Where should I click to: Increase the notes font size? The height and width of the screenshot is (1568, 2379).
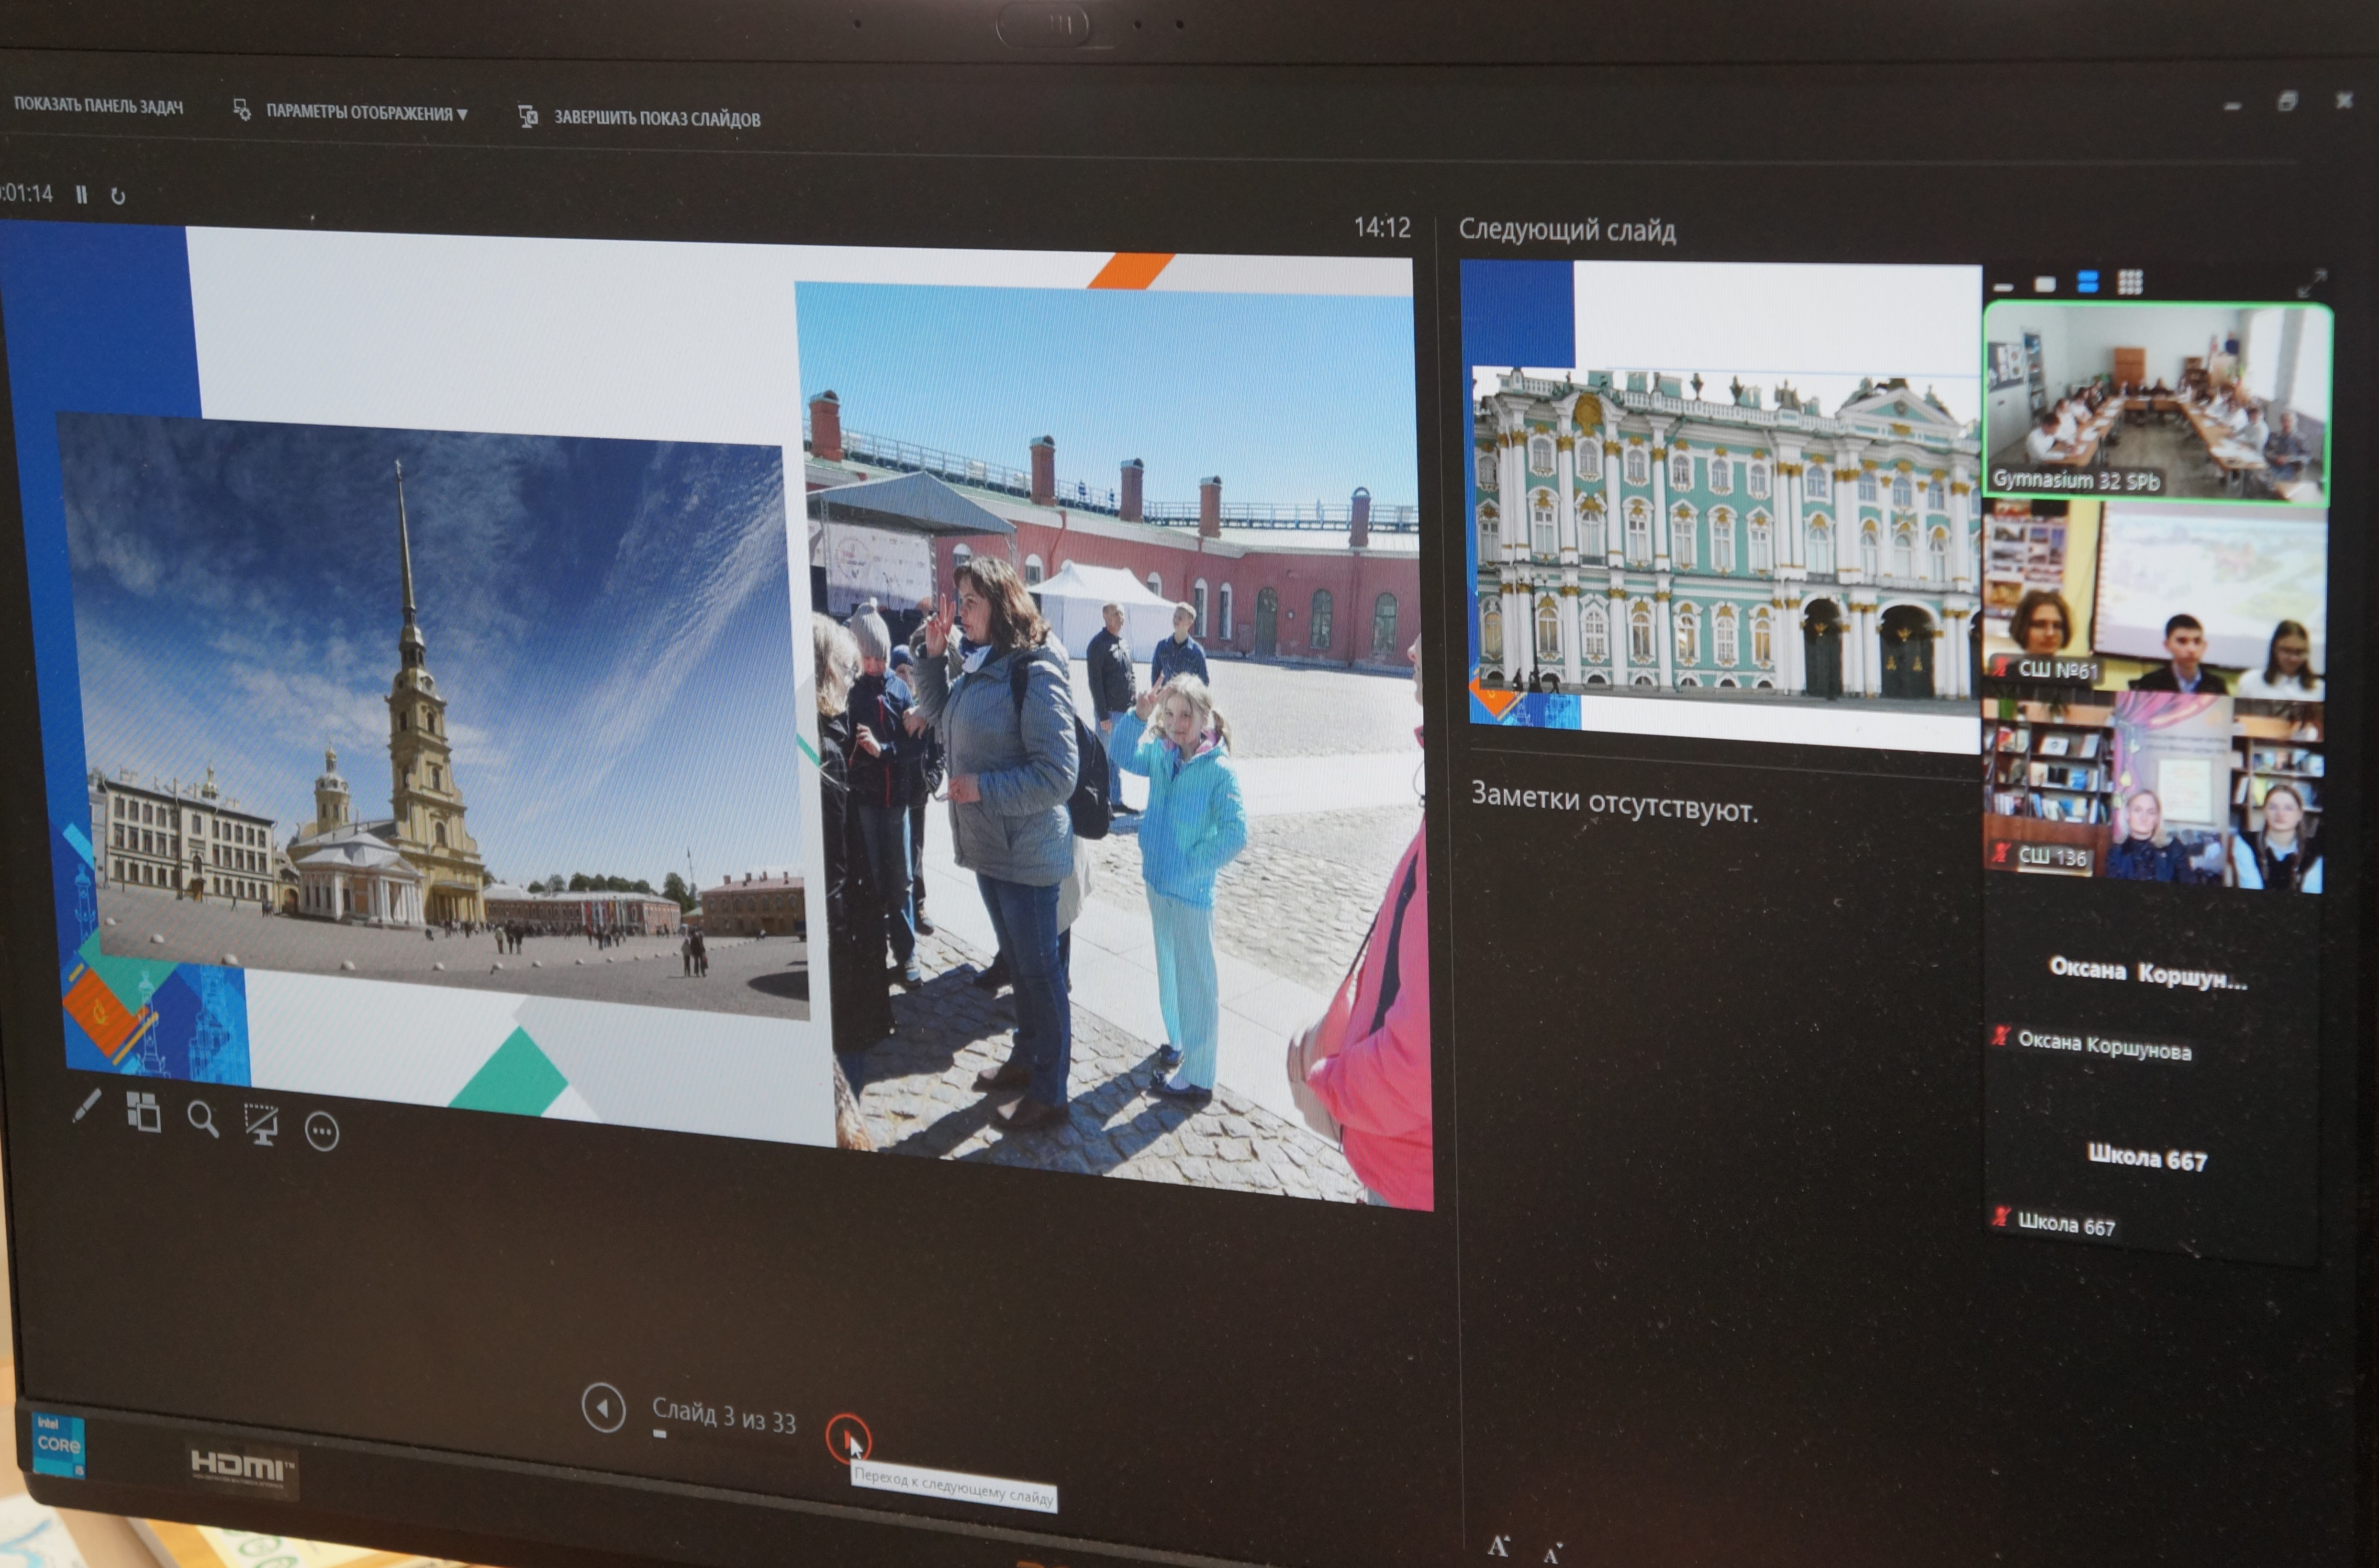pyautogui.click(x=1498, y=1546)
